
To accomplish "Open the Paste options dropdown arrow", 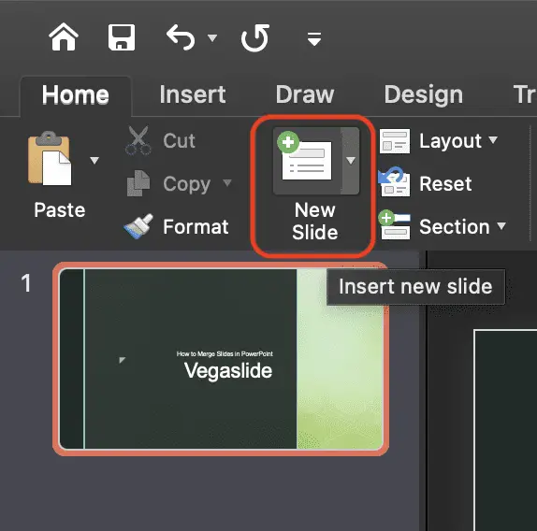I will click(94, 160).
